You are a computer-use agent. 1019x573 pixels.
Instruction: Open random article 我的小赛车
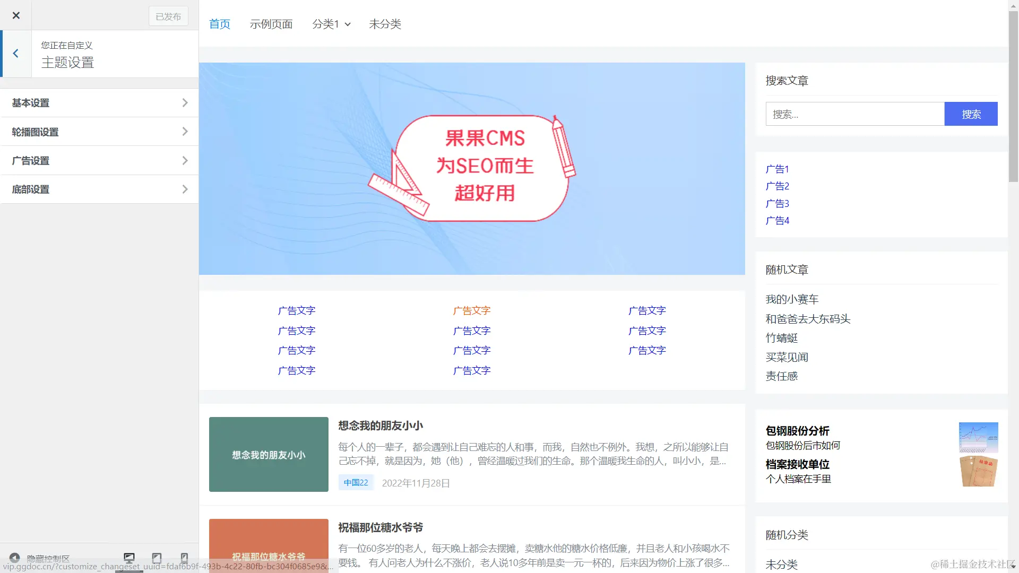click(792, 299)
